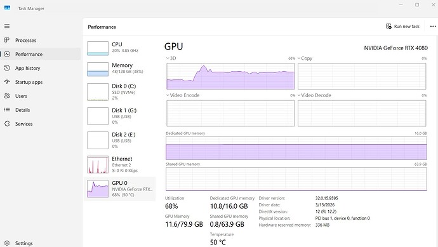Image resolution: width=438 pixels, height=247 pixels.
Task: Click the Shared GPU memory graph
Action: point(296,179)
